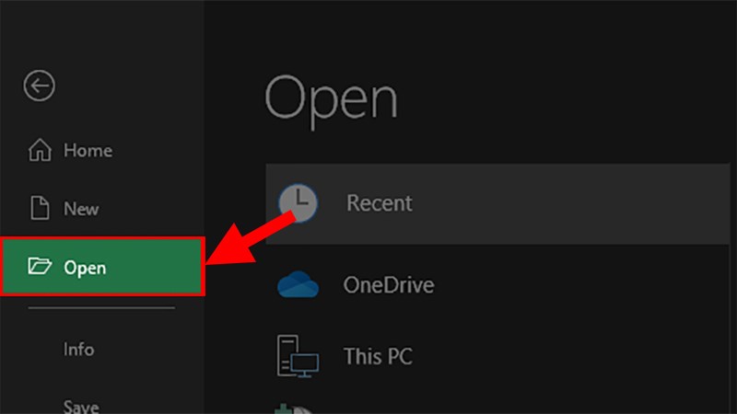The height and width of the screenshot is (414, 737).
Task: Click the OneDrive cloud icon
Action: point(298,285)
